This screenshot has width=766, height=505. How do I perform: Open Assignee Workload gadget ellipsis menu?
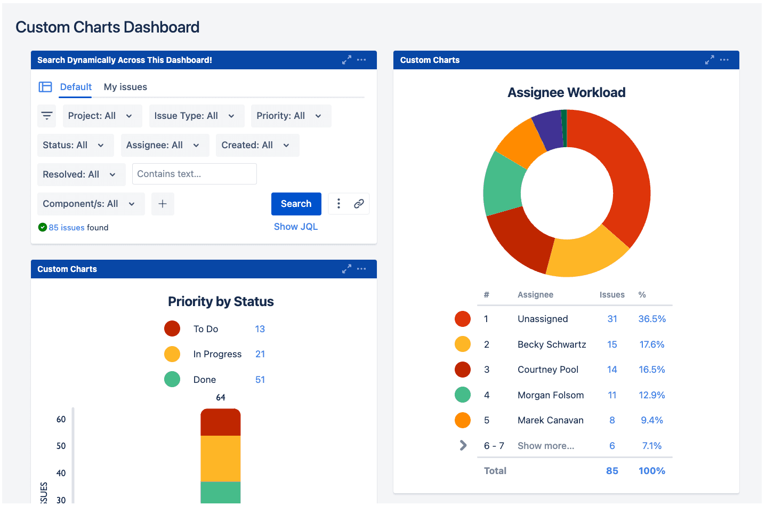724,60
